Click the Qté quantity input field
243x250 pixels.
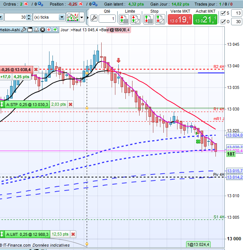(107, 19)
